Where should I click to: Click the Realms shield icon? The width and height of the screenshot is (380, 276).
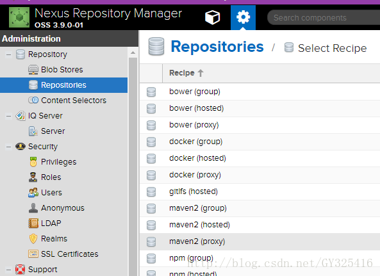[33, 238]
